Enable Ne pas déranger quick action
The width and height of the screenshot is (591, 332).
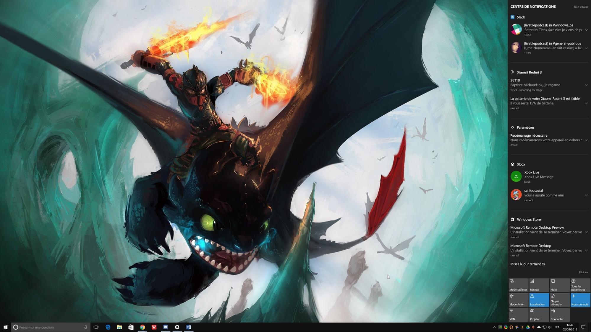(560, 300)
